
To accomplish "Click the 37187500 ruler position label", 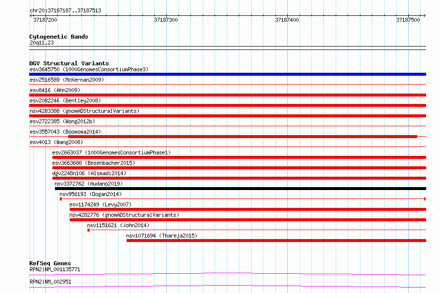I will (408, 20).
